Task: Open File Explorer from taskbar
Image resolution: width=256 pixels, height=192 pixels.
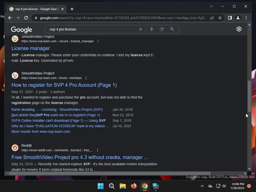Action: (122, 186)
